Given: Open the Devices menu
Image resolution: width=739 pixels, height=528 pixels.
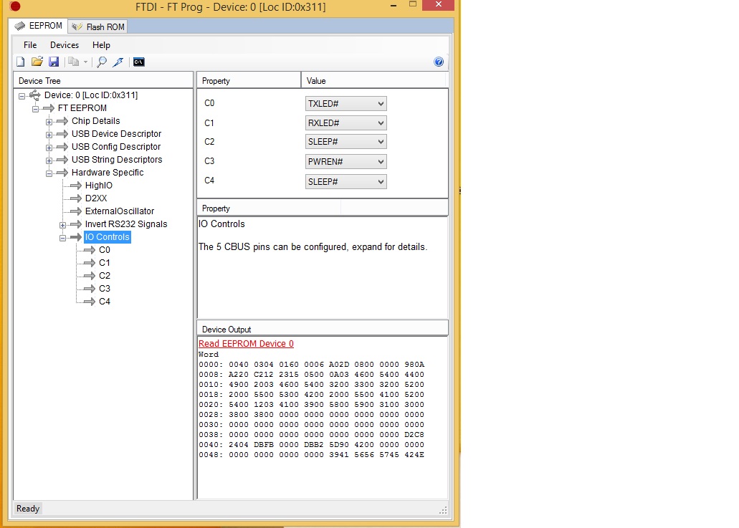Looking at the screenshot, I should (65, 44).
